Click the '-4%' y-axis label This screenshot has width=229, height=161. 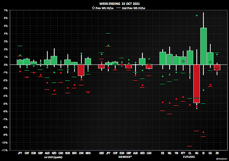pyautogui.click(x=5, y=96)
